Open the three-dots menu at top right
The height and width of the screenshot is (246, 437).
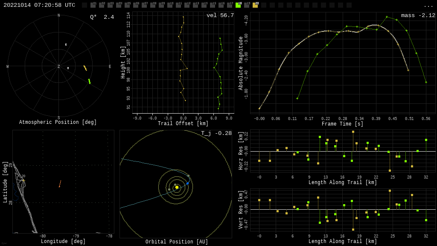428,6
